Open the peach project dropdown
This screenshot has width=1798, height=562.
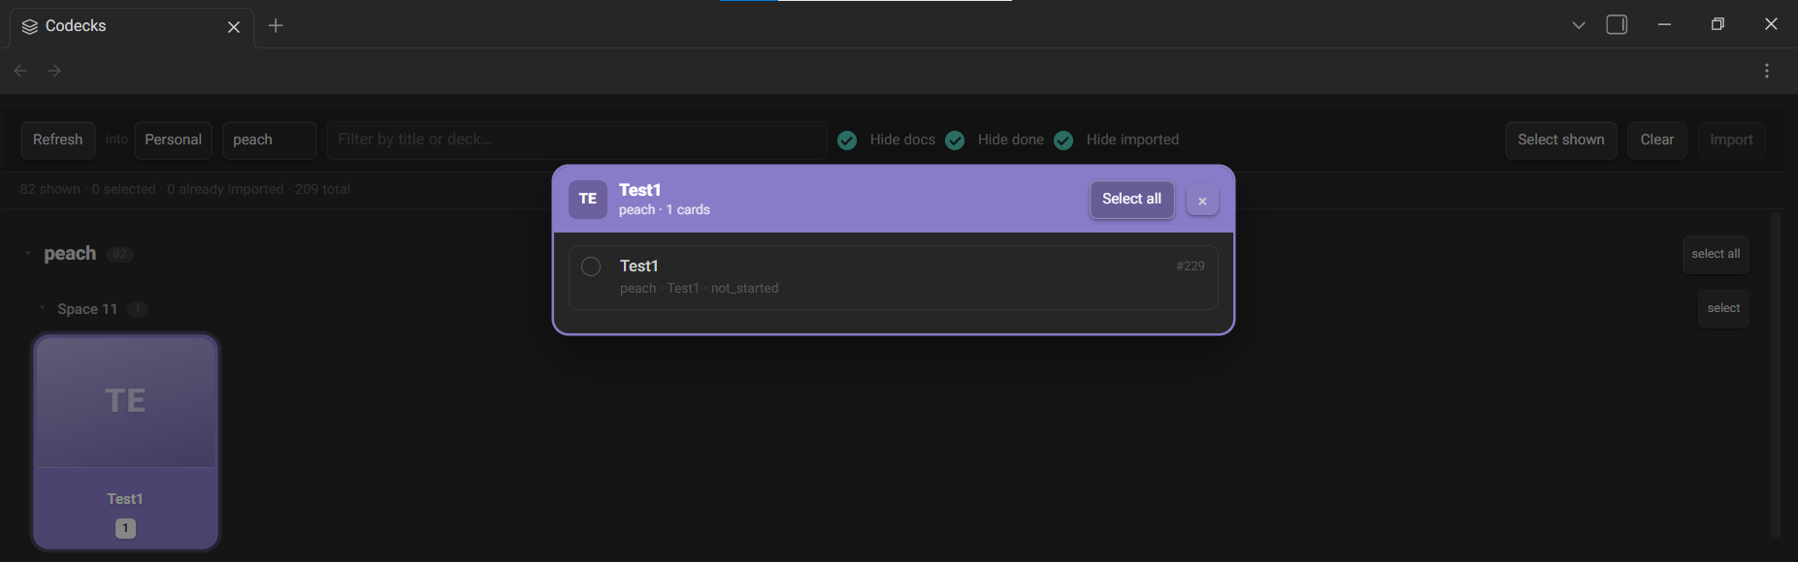(x=269, y=140)
